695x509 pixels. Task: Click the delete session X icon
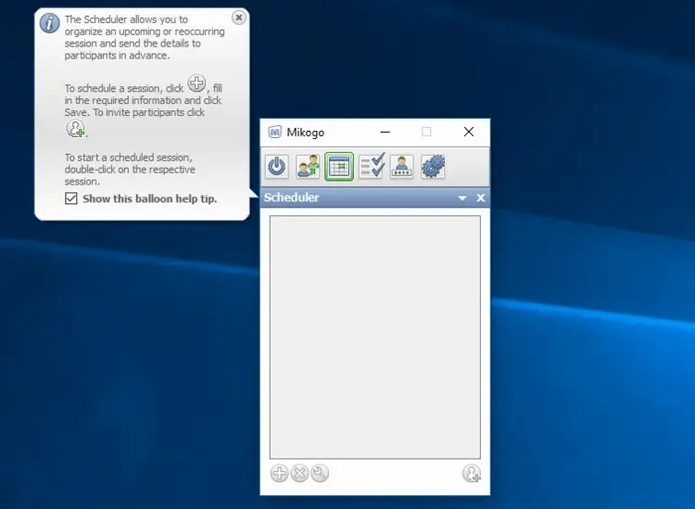(299, 474)
